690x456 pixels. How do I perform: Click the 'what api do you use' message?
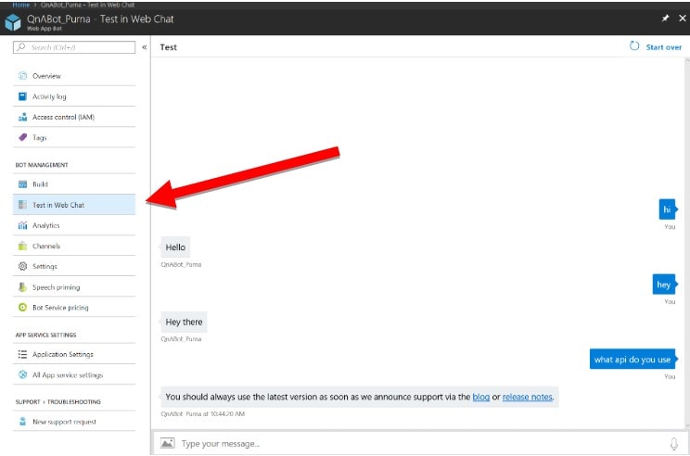[632, 359]
